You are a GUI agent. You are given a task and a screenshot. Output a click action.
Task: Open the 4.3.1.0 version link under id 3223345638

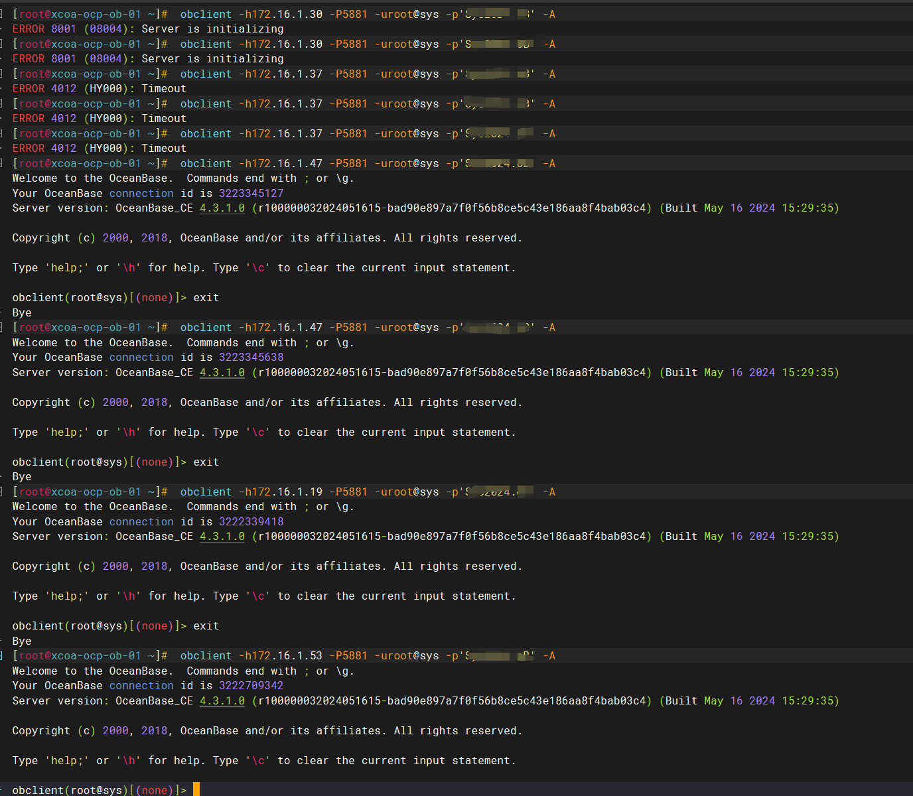coord(222,372)
